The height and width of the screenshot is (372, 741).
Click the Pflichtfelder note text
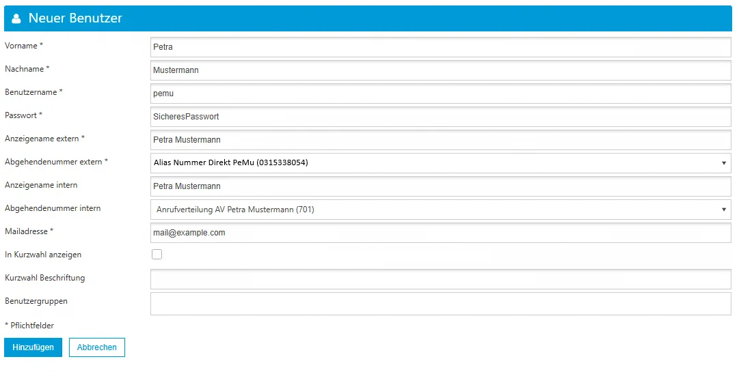pos(29,326)
